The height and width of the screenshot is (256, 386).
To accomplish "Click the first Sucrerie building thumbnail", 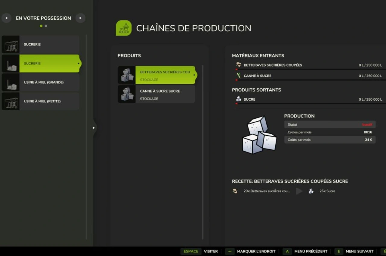I will click(11, 45).
